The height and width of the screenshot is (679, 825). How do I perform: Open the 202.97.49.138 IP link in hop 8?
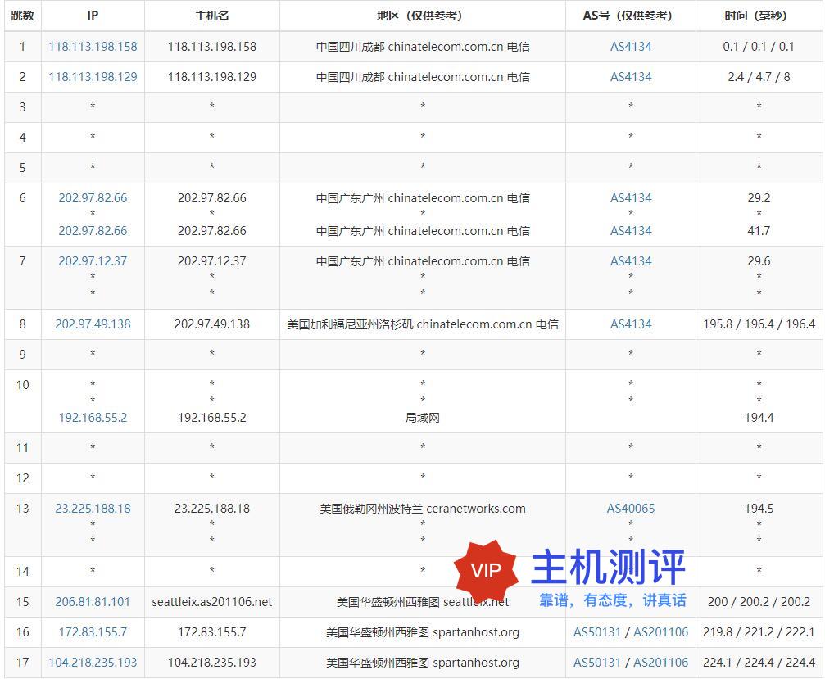pos(93,324)
